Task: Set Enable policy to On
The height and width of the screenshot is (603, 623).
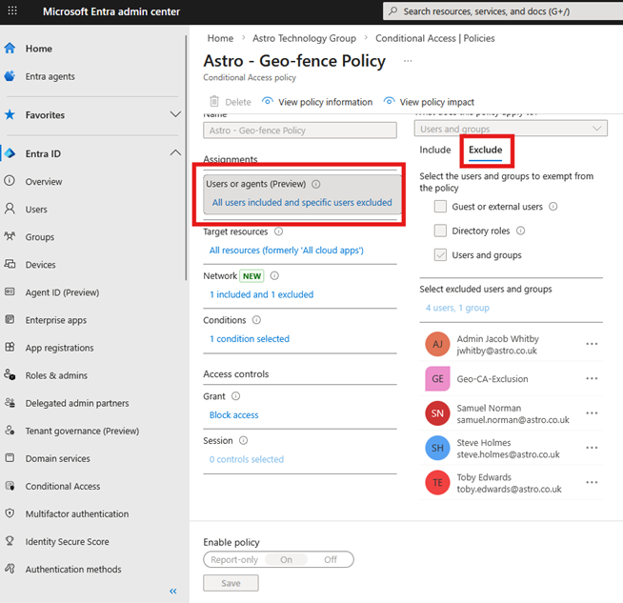Action: pyautogui.click(x=286, y=559)
